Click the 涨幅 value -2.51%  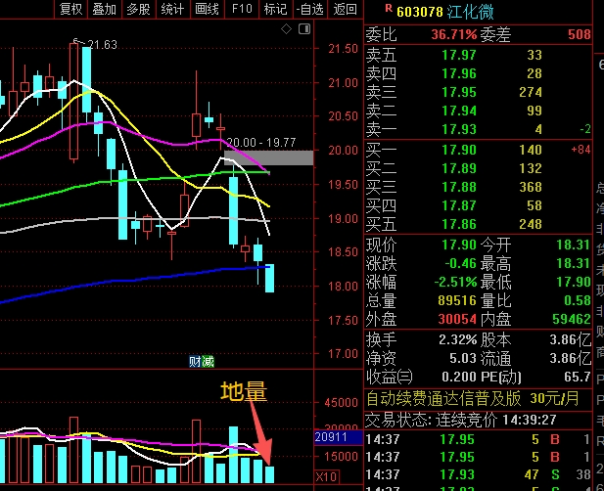coord(456,282)
